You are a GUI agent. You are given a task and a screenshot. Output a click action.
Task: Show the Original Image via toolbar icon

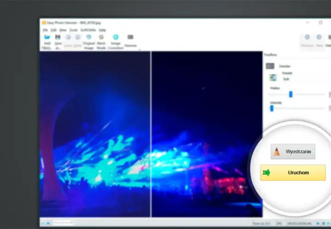coord(89,37)
